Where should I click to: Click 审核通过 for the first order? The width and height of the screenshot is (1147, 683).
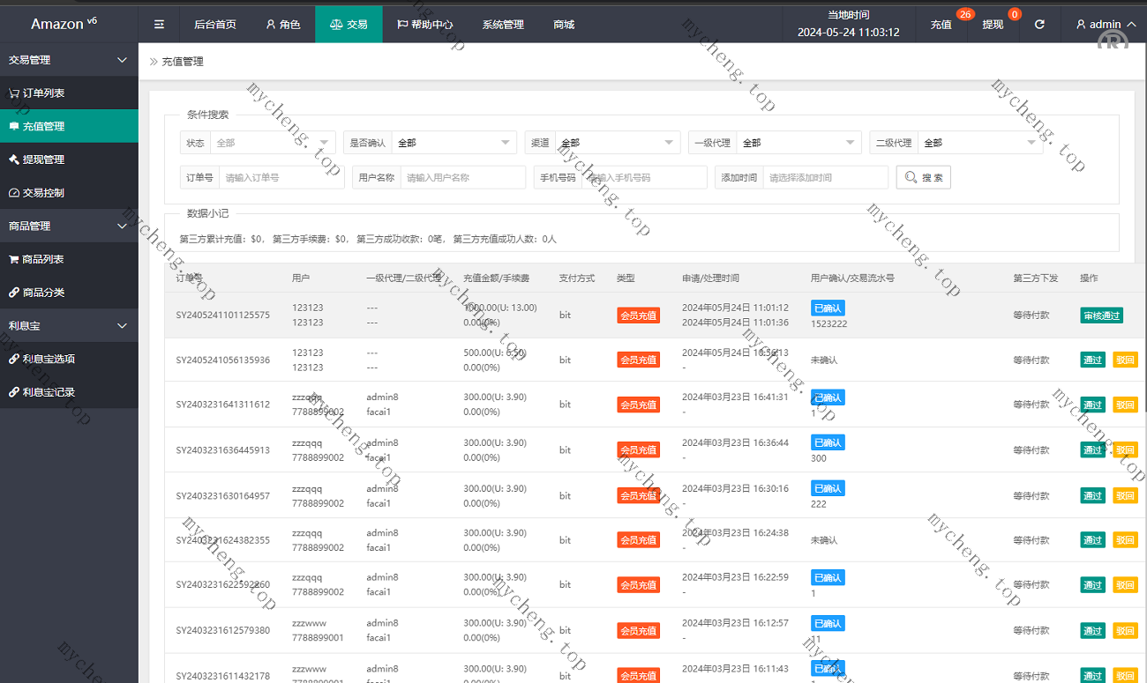(x=1101, y=316)
